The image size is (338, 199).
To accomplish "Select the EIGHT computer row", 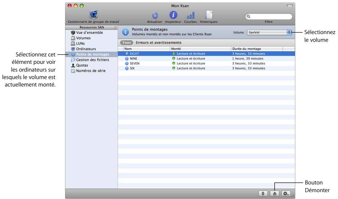I will coord(206,54).
